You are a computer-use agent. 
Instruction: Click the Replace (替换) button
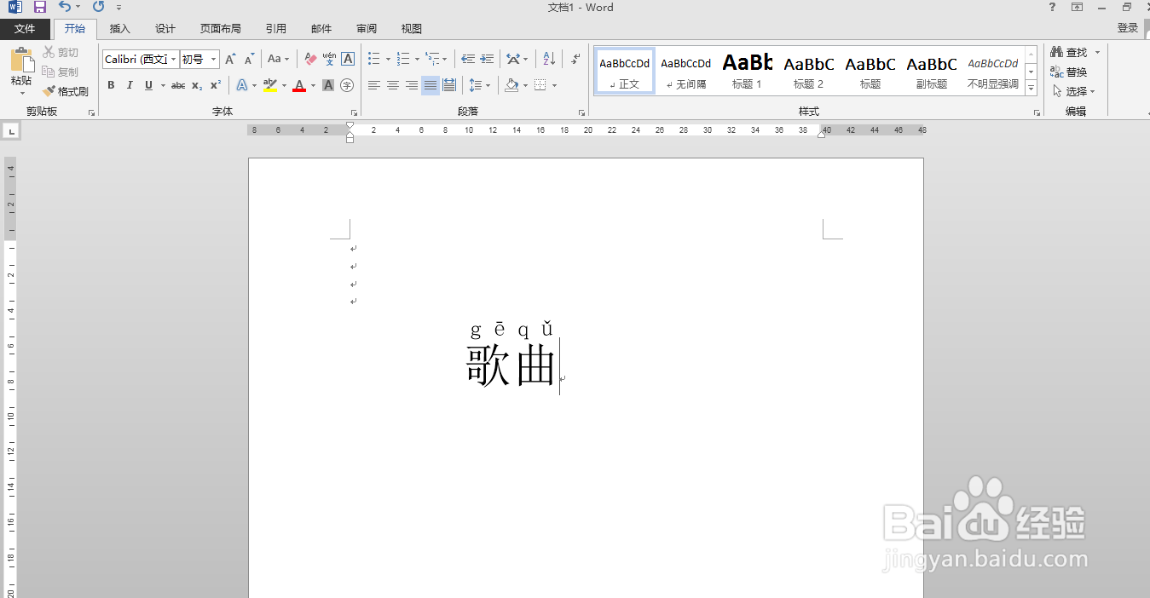[x=1069, y=72]
